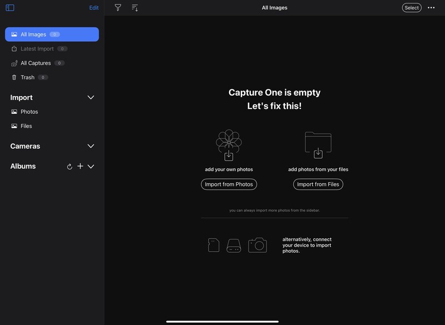Click the Import from Photos button
This screenshot has width=445, height=325.
coord(229,184)
